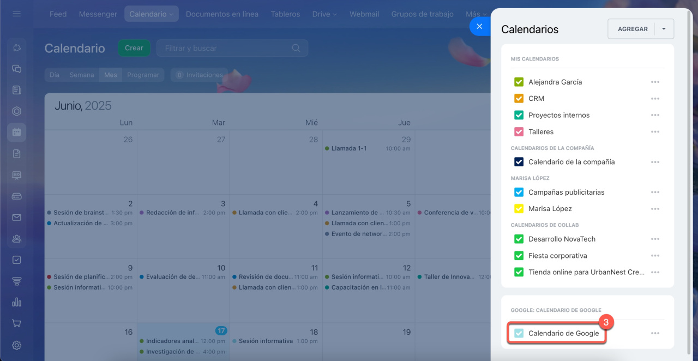Toggle Desarrollo NovaTech checkbox
The image size is (698, 361).
point(519,239)
